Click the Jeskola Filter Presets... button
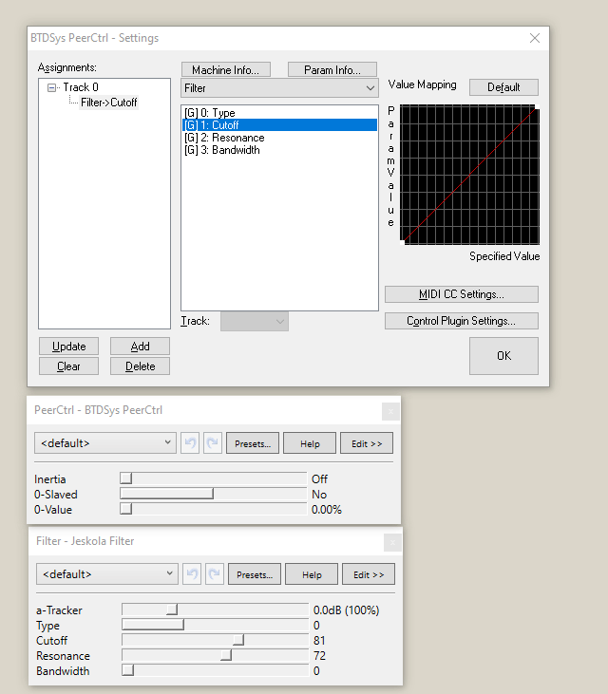 point(255,574)
